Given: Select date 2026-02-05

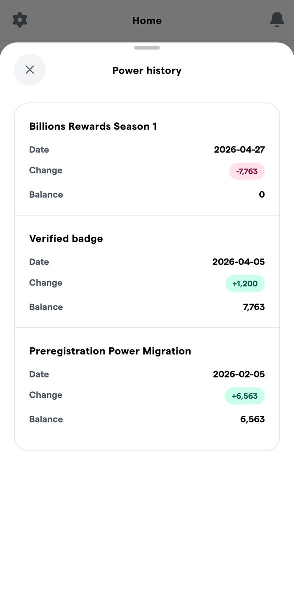Looking at the screenshot, I should click(x=239, y=374).
